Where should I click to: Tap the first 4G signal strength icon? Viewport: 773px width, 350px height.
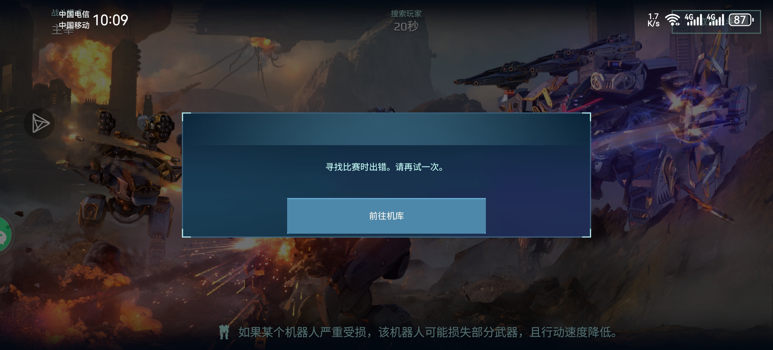tap(693, 20)
